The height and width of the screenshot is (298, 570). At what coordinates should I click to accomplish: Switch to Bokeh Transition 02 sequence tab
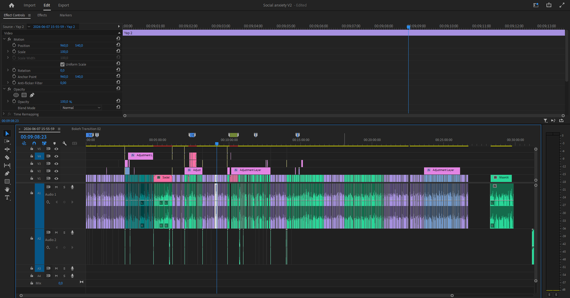(x=86, y=129)
